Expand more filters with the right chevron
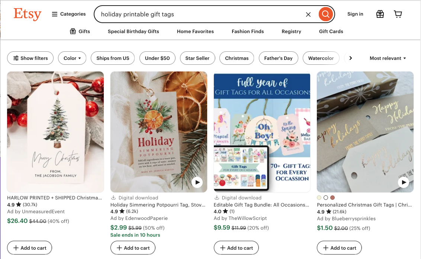This screenshot has width=421, height=259. coord(350,58)
